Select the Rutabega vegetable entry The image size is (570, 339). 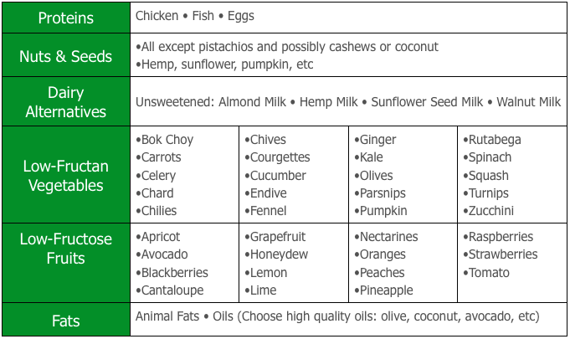[x=492, y=140]
